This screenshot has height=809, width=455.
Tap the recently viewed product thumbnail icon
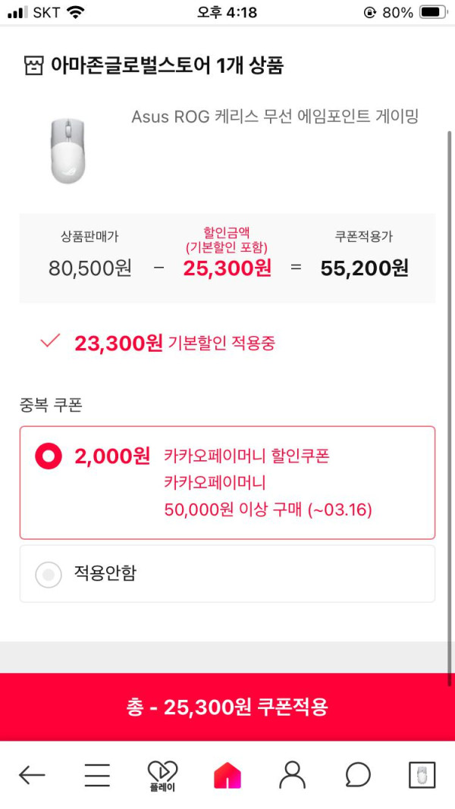422,775
